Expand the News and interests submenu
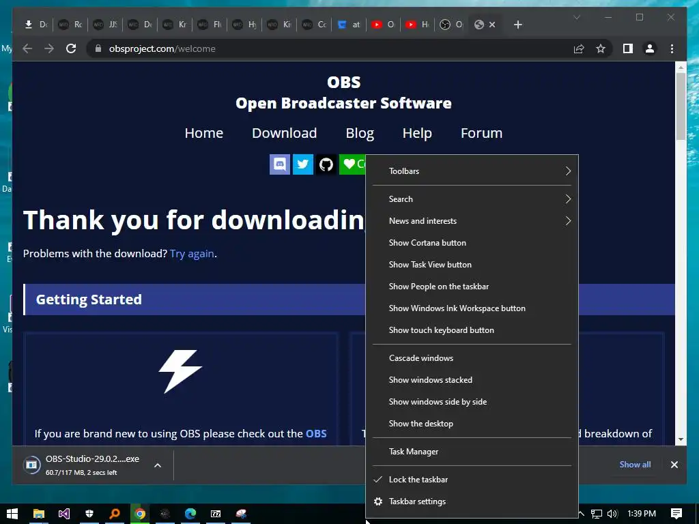The height and width of the screenshot is (524, 699). pyautogui.click(x=472, y=221)
